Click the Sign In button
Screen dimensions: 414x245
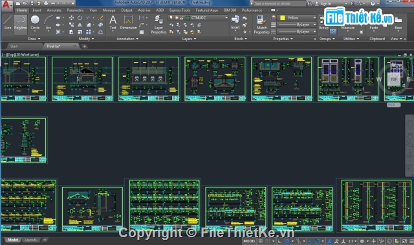point(323,3)
